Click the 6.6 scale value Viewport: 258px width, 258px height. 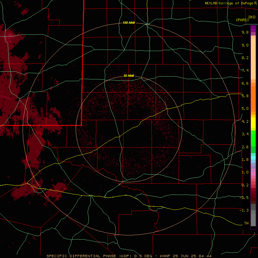(245, 83)
